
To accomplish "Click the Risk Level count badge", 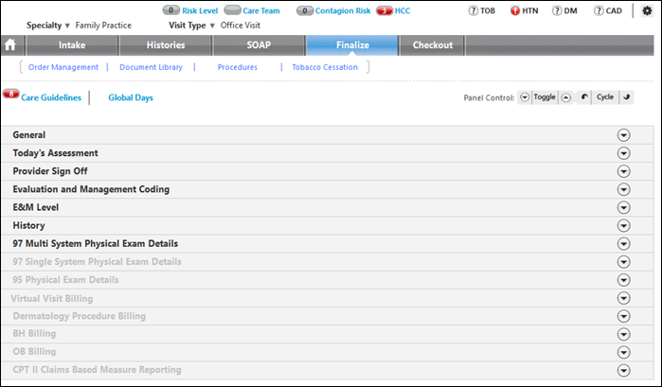I will [x=171, y=10].
